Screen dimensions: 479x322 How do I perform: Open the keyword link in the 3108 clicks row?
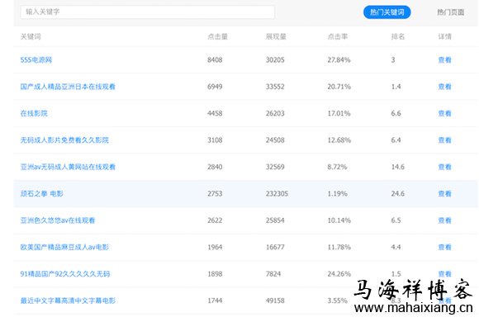tap(64, 140)
